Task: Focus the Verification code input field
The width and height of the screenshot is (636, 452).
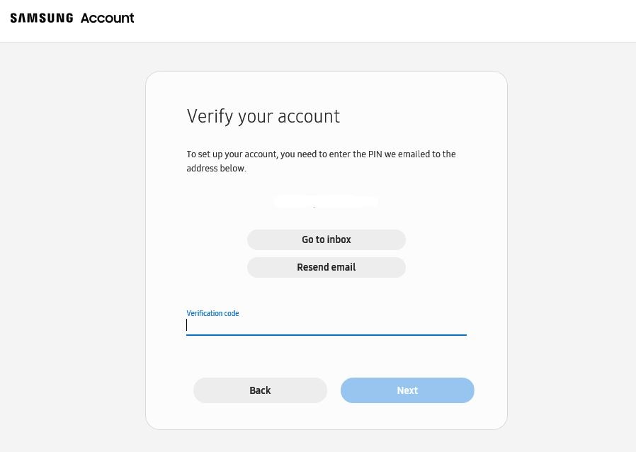Action: 326,325
